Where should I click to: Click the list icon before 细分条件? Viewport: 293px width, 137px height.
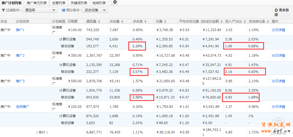(x=63, y=10)
